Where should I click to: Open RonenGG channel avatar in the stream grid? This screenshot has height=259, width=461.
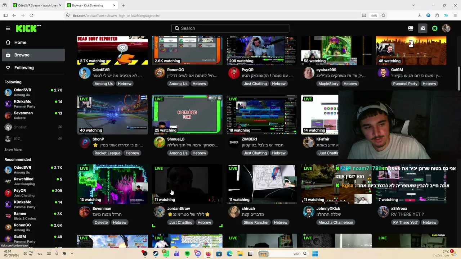pos(159,73)
